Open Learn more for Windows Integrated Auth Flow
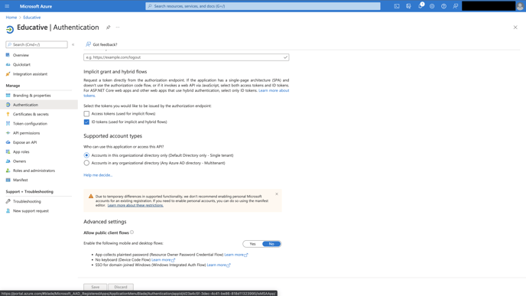 219,265
